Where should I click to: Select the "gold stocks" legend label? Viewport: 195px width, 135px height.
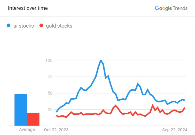[59, 26]
